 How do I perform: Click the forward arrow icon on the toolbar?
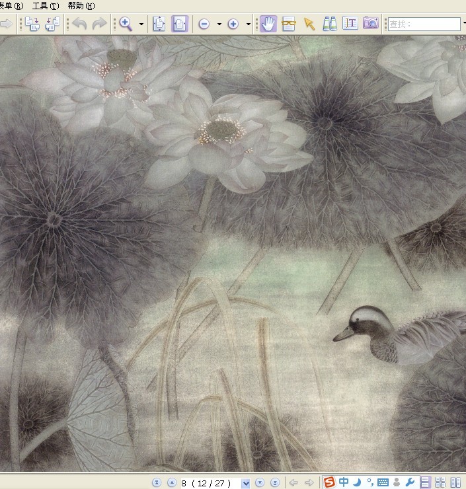coord(6,24)
